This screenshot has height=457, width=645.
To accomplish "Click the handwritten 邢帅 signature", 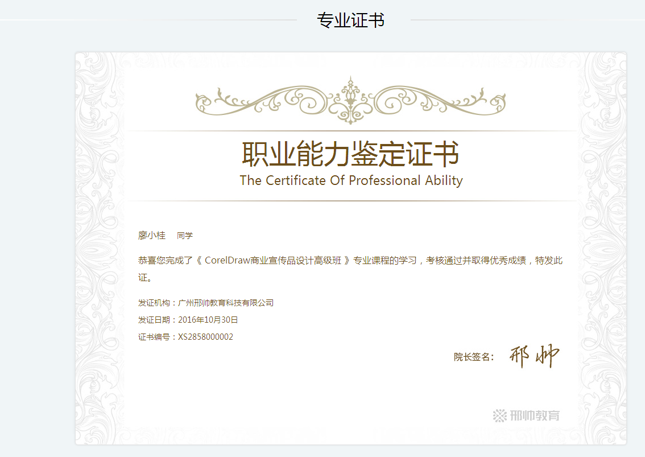I will point(534,356).
